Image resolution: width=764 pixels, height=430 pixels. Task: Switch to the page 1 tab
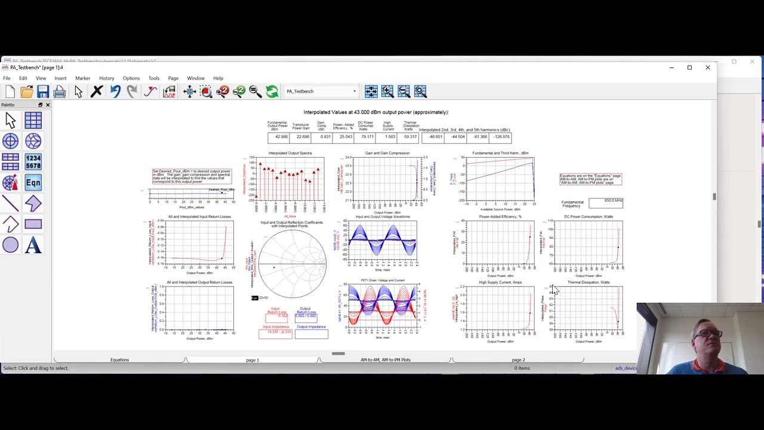pyautogui.click(x=252, y=360)
